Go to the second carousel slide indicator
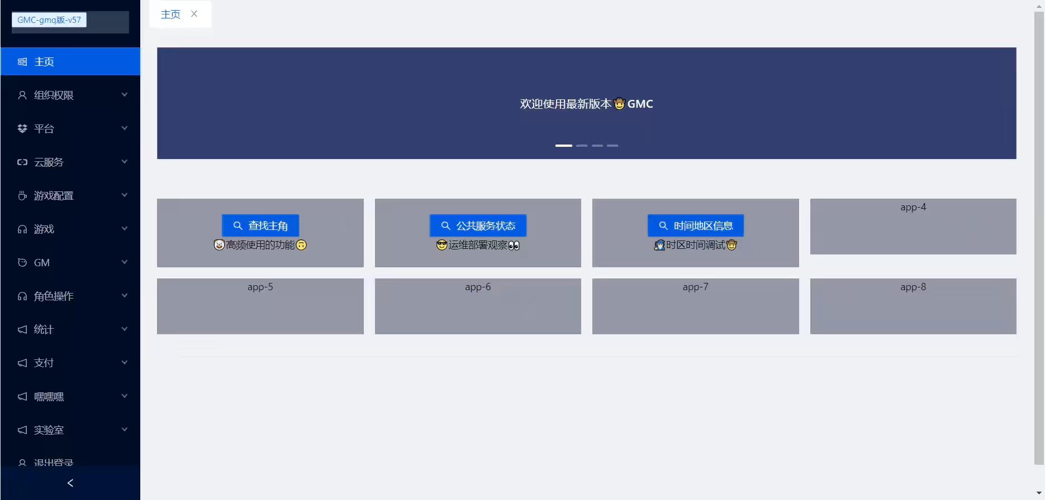Screen dimensions: 1045x500 point(582,146)
